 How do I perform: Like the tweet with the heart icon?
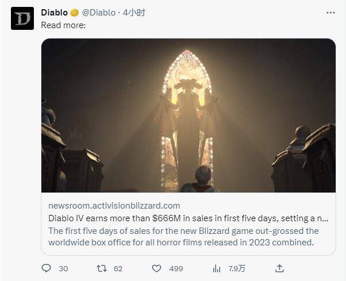tap(156, 268)
